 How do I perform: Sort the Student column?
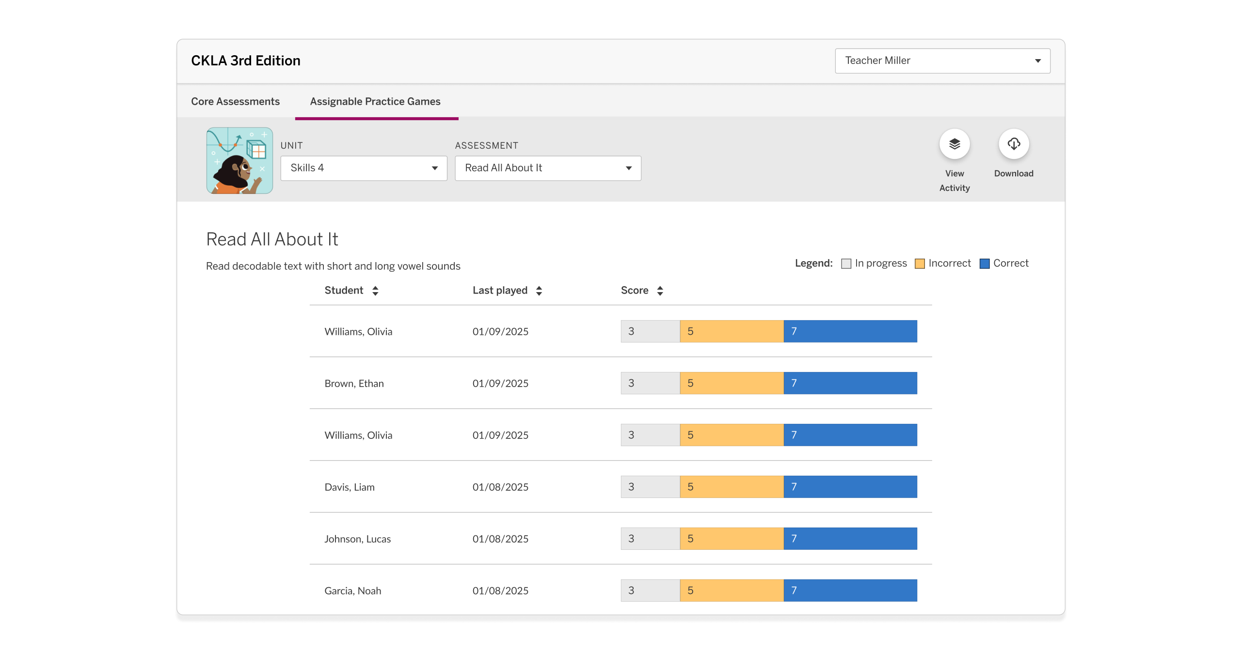tap(375, 290)
